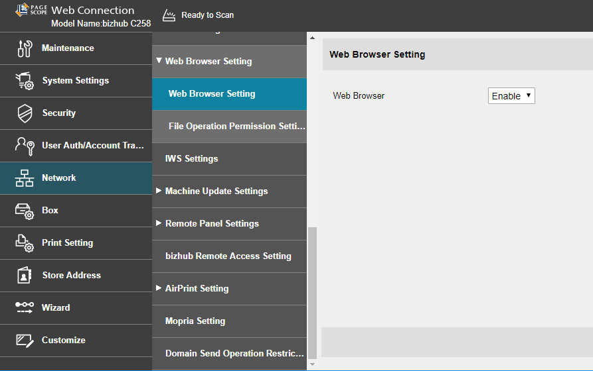Image resolution: width=593 pixels, height=371 pixels.
Task: Click the Network topology icon
Action: (25, 178)
